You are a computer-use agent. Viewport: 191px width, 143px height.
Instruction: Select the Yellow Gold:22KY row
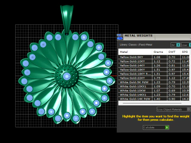154,78
